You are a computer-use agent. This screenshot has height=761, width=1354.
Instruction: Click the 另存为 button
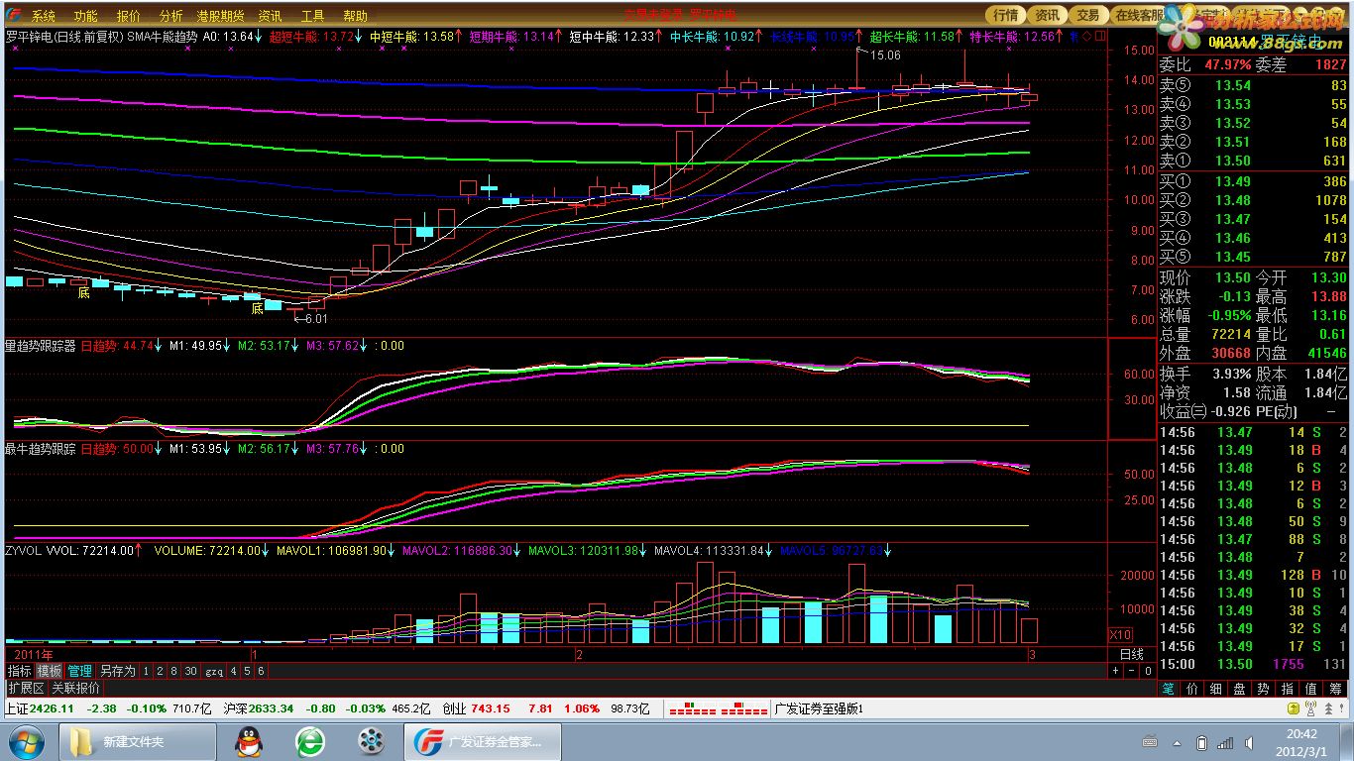coord(117,671)
